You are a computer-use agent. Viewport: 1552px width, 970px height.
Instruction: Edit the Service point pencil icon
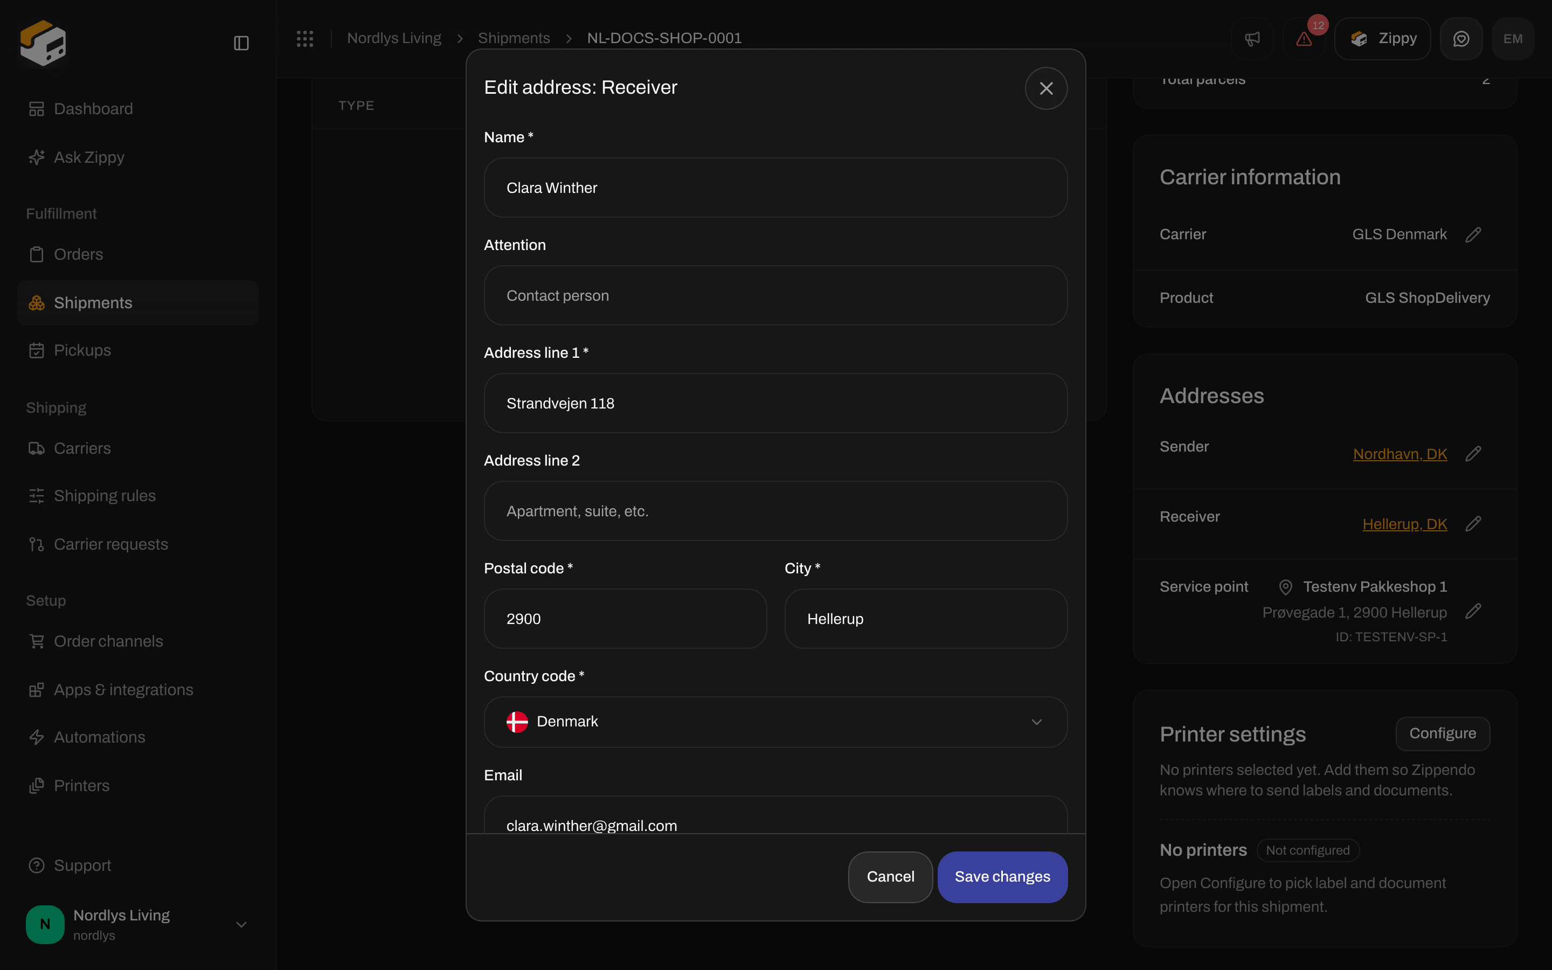[1473, 612]
